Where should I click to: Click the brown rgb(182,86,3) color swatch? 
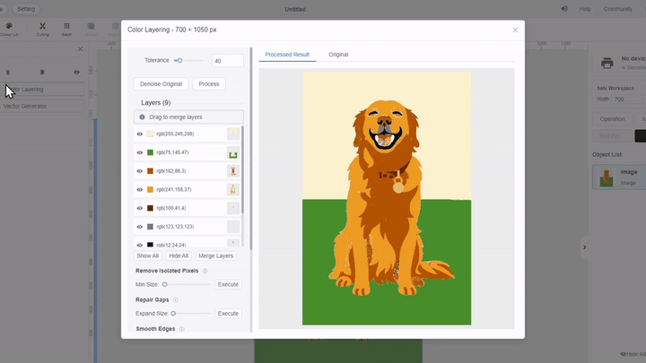point(150,171)
